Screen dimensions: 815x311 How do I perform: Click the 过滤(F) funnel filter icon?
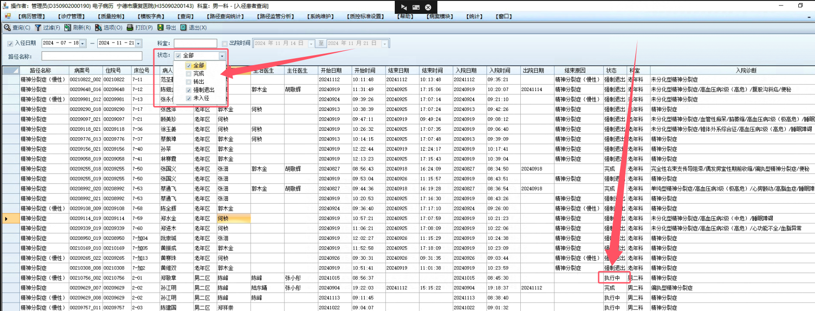coord(38,28)
